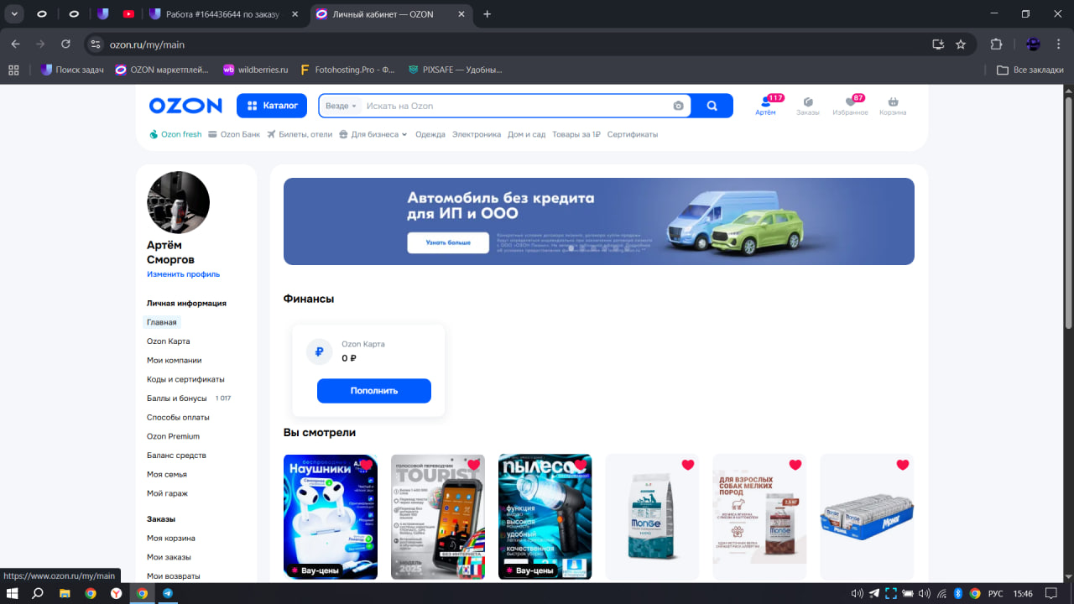
Task: Go to Мои компании
Action: tap(175, 360)
